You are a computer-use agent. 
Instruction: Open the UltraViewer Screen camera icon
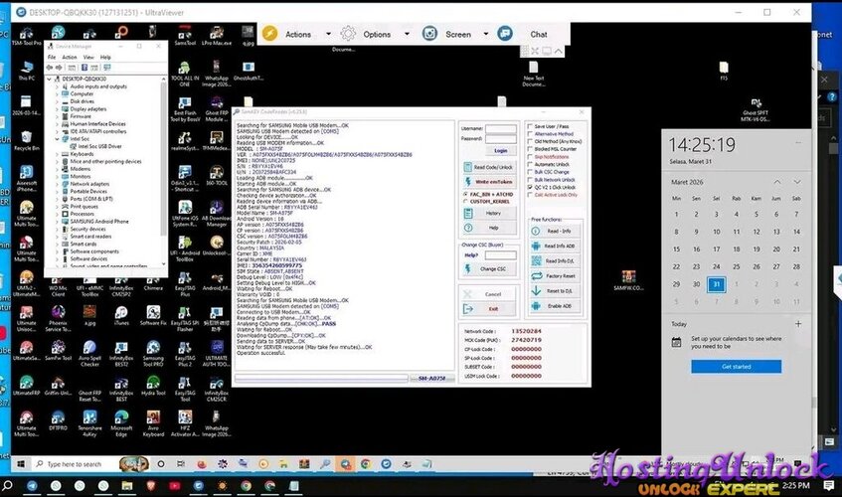coord(429,34)
